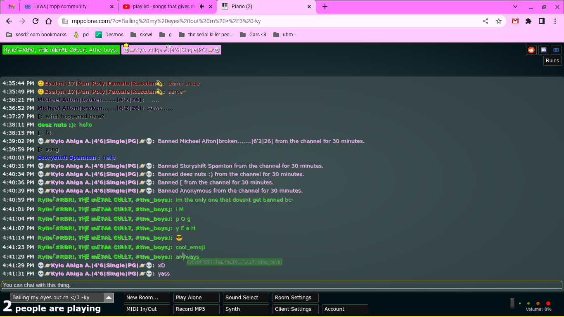Toggle the browser side panel
The image size is (564, 317).
click(x=542, y=21)
